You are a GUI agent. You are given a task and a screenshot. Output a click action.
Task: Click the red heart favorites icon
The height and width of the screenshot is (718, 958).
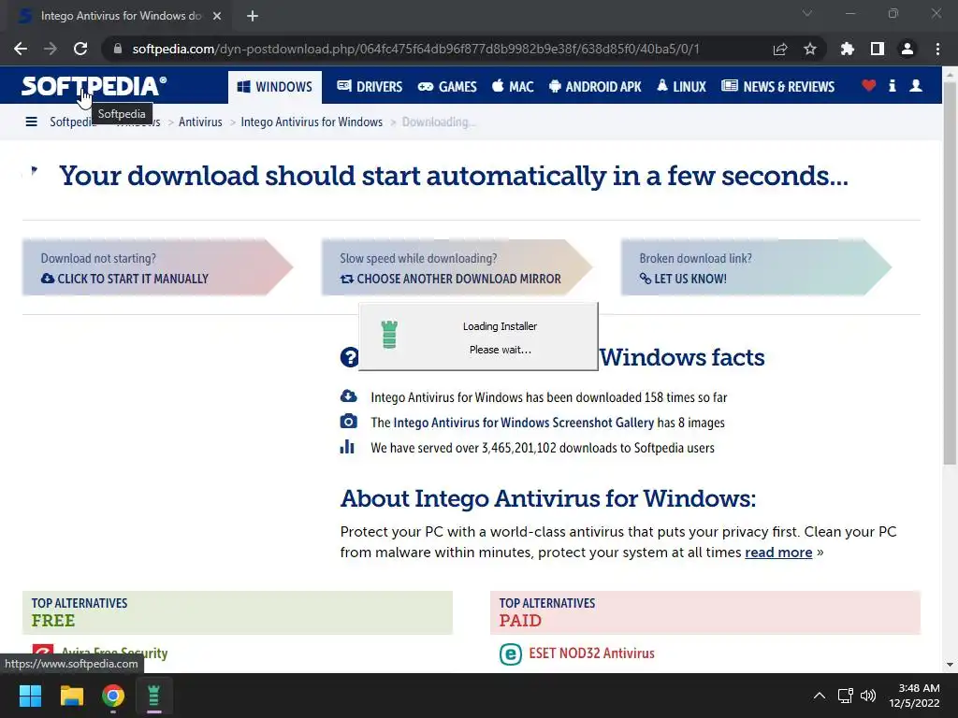point(868,86)
